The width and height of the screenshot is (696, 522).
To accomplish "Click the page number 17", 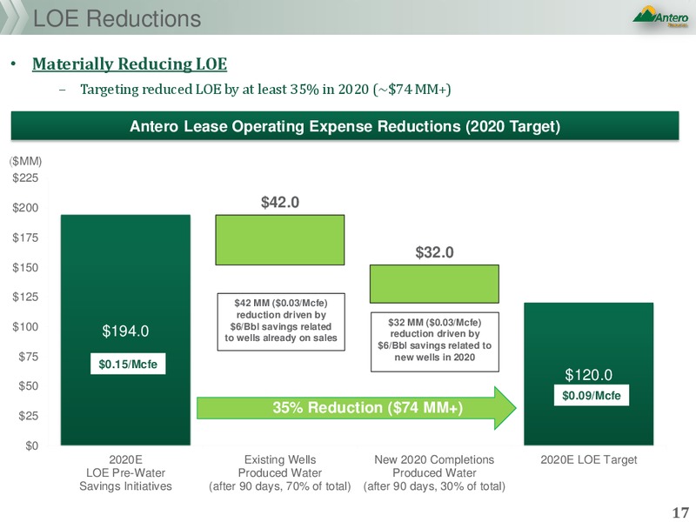I will pyautogui.click(x=680, y=512).
